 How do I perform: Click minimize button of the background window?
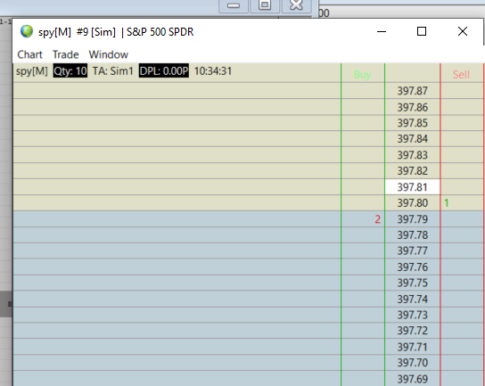click(234, 5)
